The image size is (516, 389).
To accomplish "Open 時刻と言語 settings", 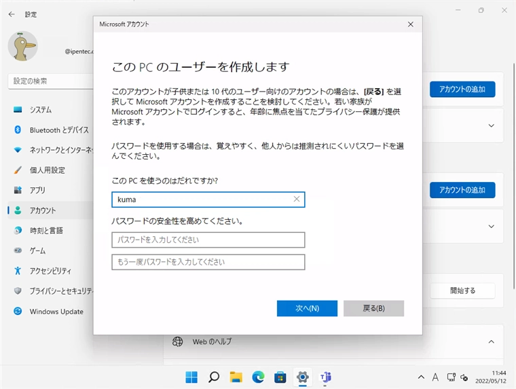I will tap(51, 230).
